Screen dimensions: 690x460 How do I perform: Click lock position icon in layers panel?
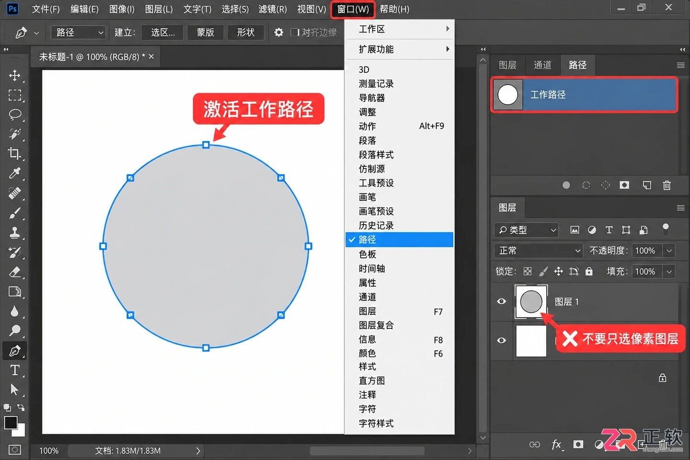coord(559,272)
